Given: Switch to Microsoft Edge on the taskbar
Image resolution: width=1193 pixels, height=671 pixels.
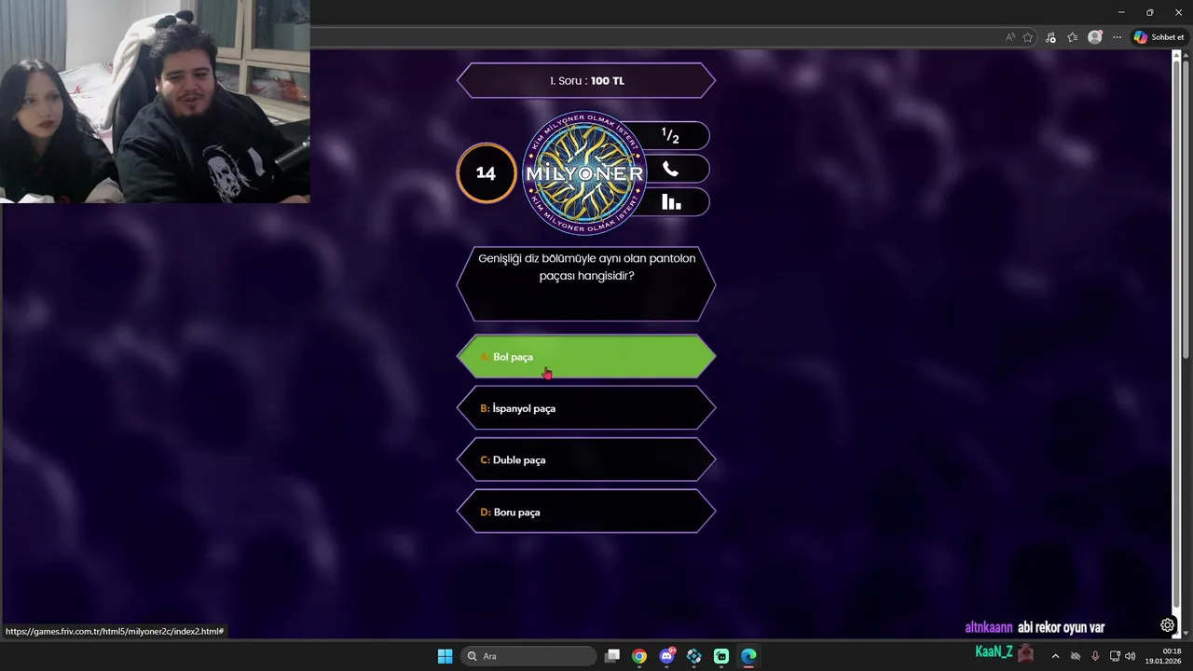Looking at the screenshot, I should click(x=748, y=656).
